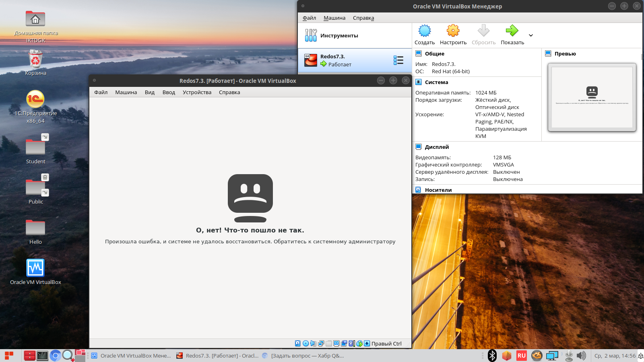
Task: Click the network adapters status icon
Action: (x=321, y=343)
